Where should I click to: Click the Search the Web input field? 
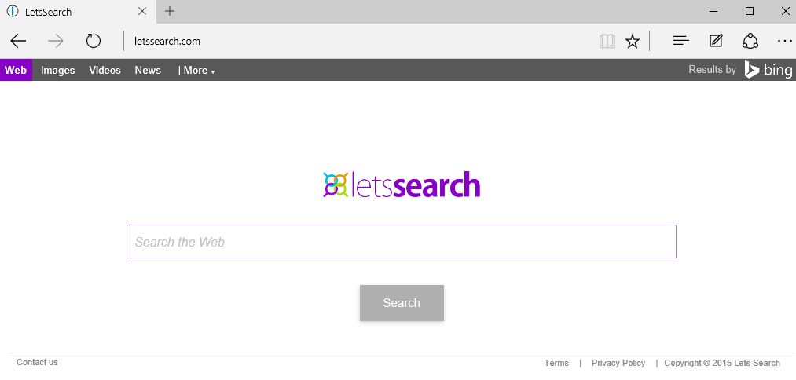coord(401,242)
